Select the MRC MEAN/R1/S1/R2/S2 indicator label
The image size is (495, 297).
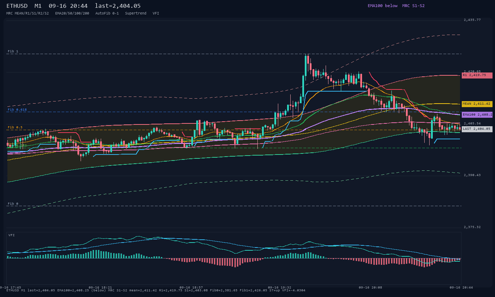[28, 13]
